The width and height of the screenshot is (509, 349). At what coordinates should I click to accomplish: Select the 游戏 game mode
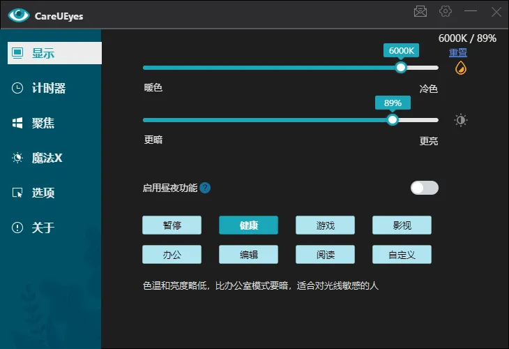(325, 225)
